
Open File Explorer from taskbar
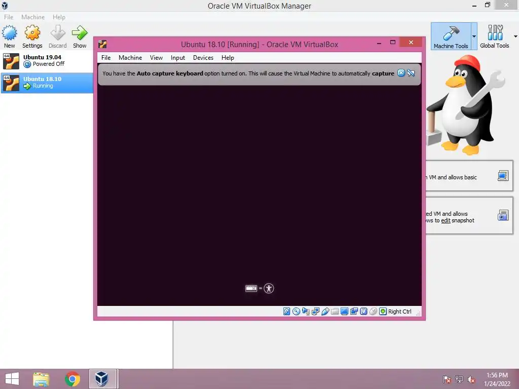point(41,379)
